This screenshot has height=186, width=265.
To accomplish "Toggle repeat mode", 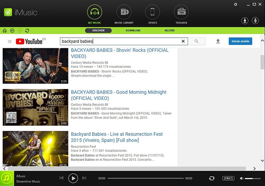I will tap(212, 178).
